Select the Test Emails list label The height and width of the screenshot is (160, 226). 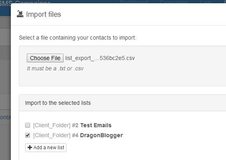[x=96, y=125]
